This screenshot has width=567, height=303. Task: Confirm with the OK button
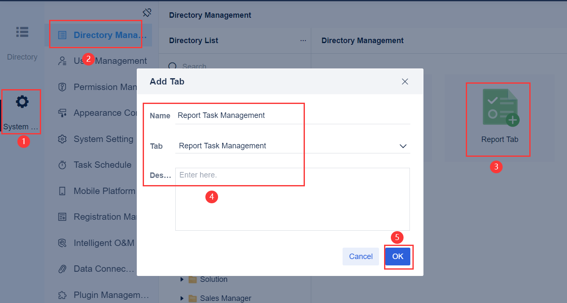398,257
